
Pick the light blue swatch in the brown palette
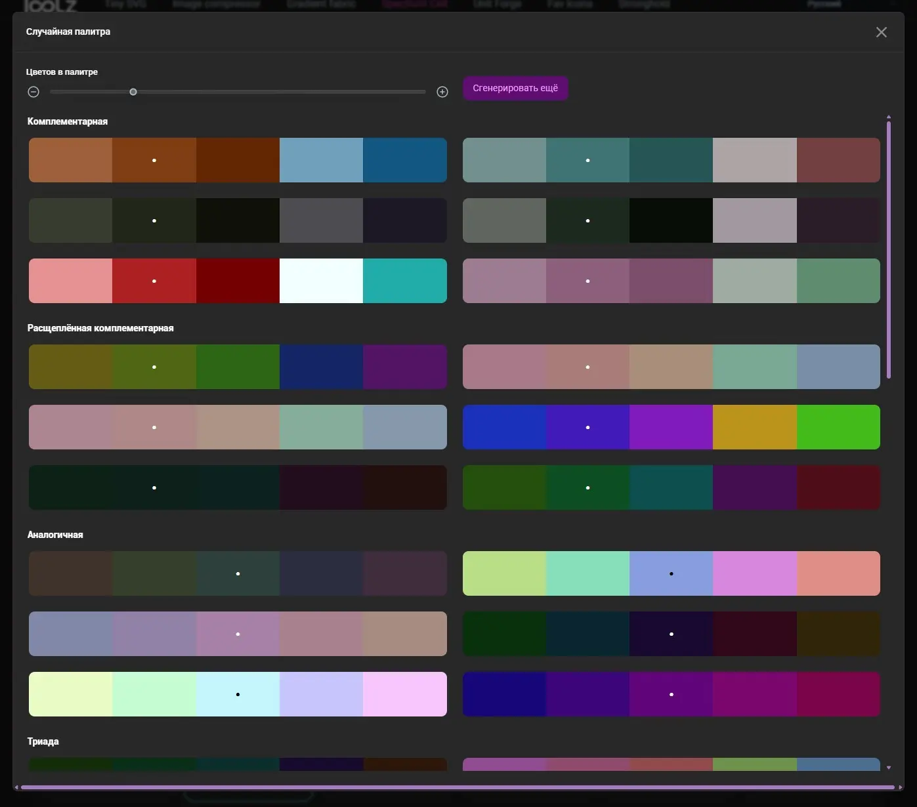click(321, 160)
